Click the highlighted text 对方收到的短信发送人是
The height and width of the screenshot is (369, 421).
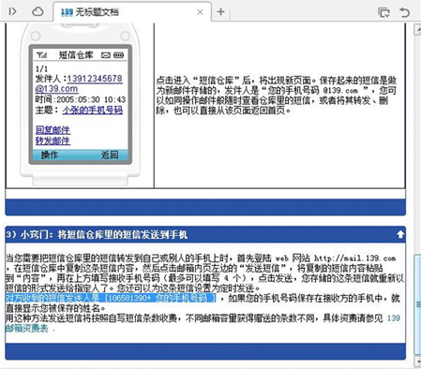click(x=53, y=298)
